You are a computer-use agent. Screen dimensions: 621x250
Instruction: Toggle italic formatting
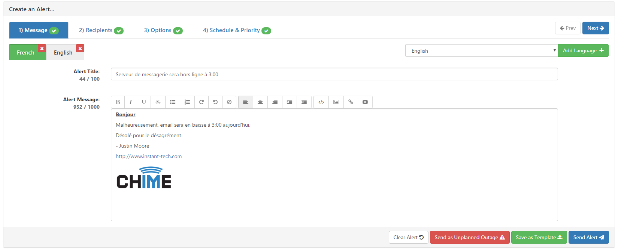131,102
